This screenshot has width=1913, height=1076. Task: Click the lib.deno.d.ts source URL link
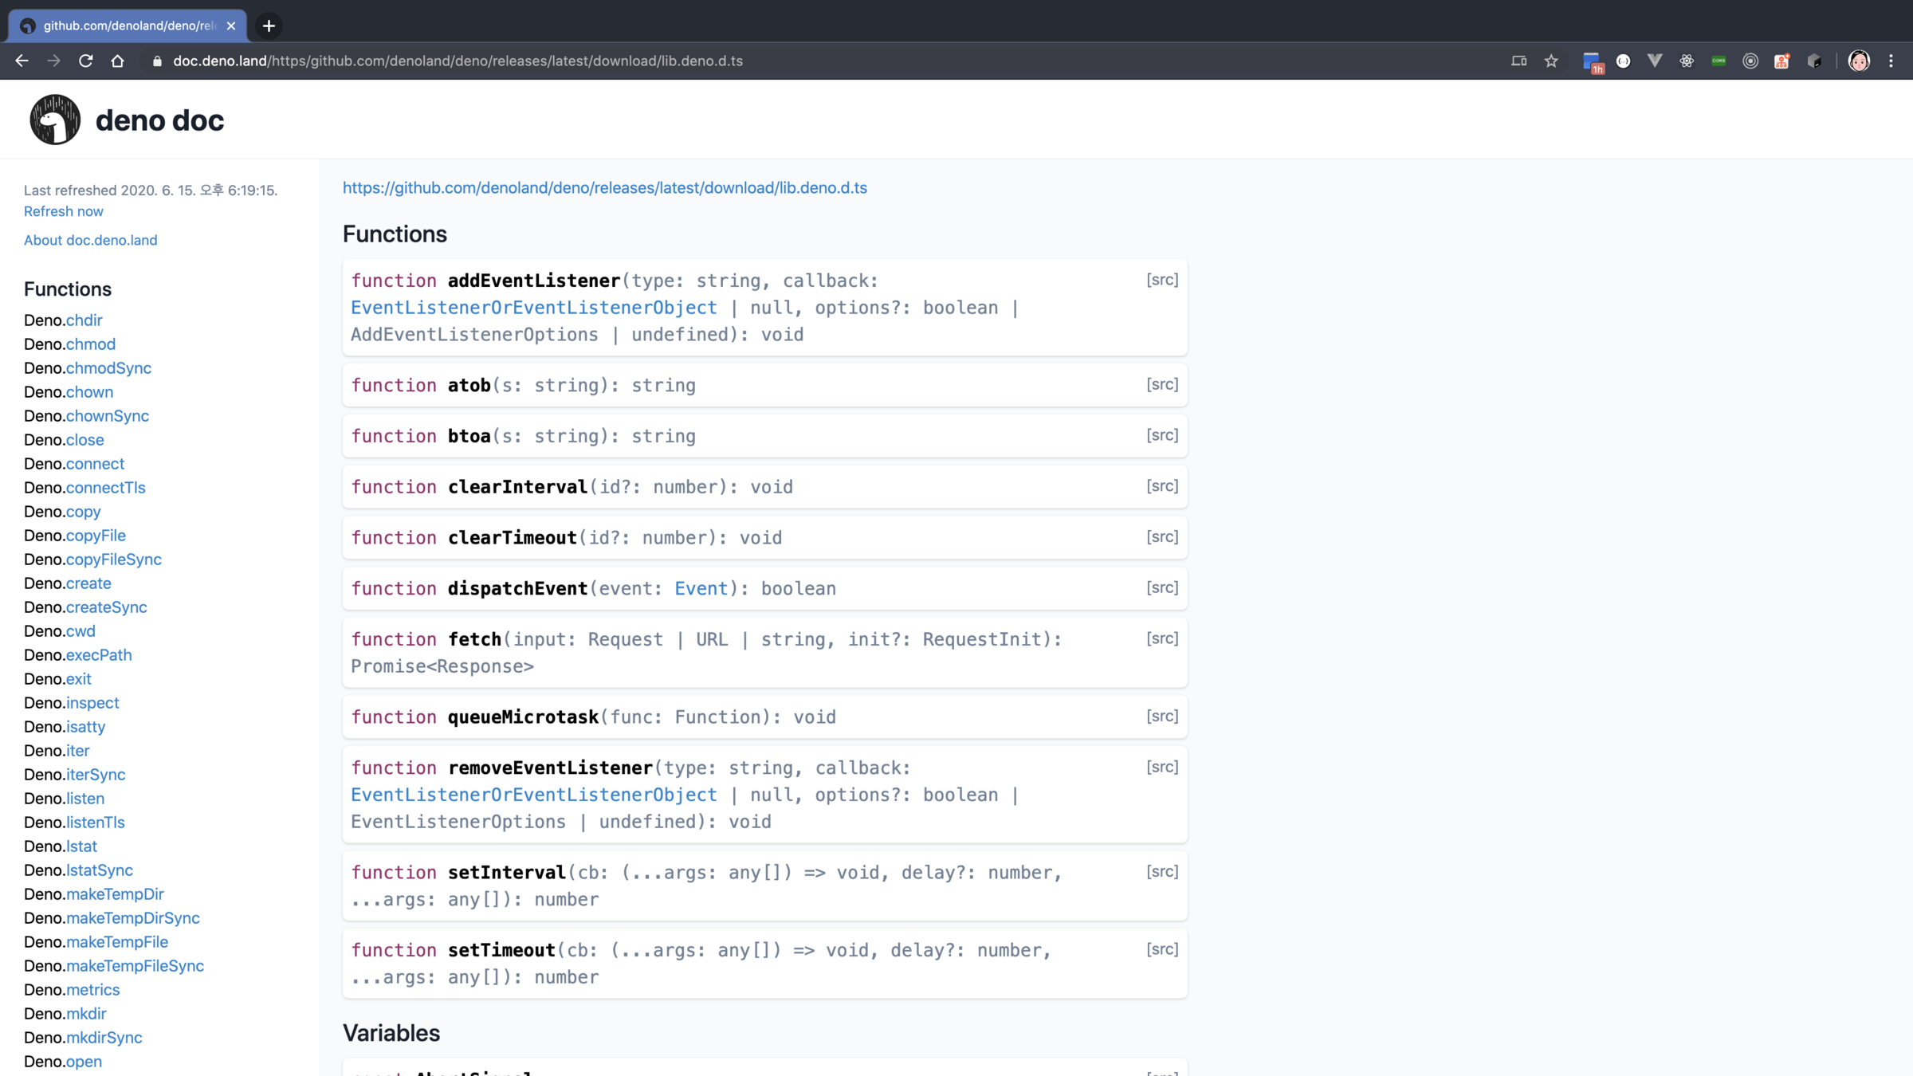[x=604, y=187]
